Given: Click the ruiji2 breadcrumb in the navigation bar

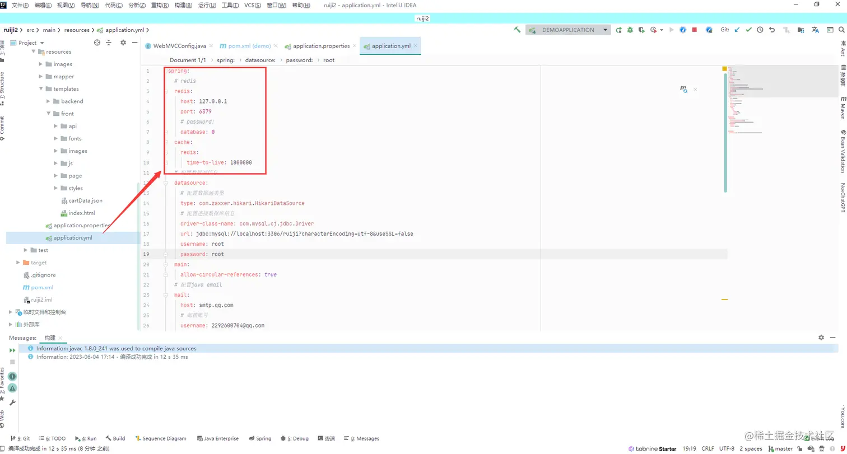Looking at the screenshot, I should point(11,30).
